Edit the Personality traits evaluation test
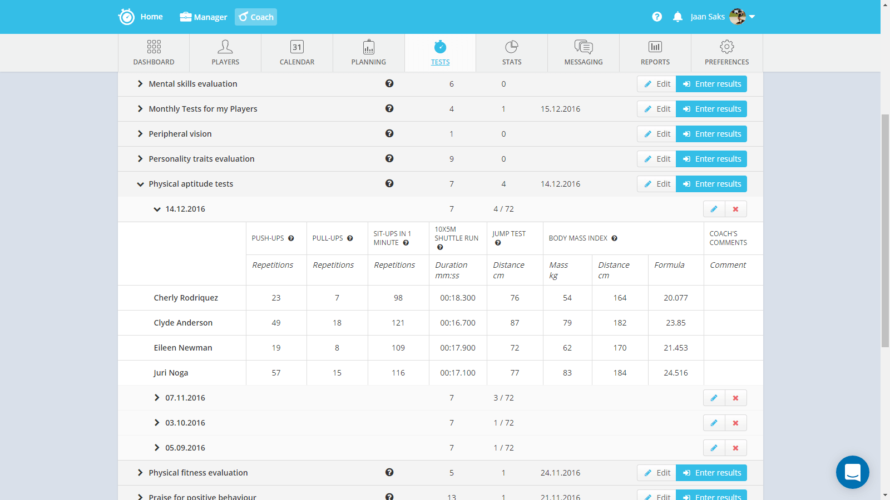The image size is (890, 500). pos(657,159)
